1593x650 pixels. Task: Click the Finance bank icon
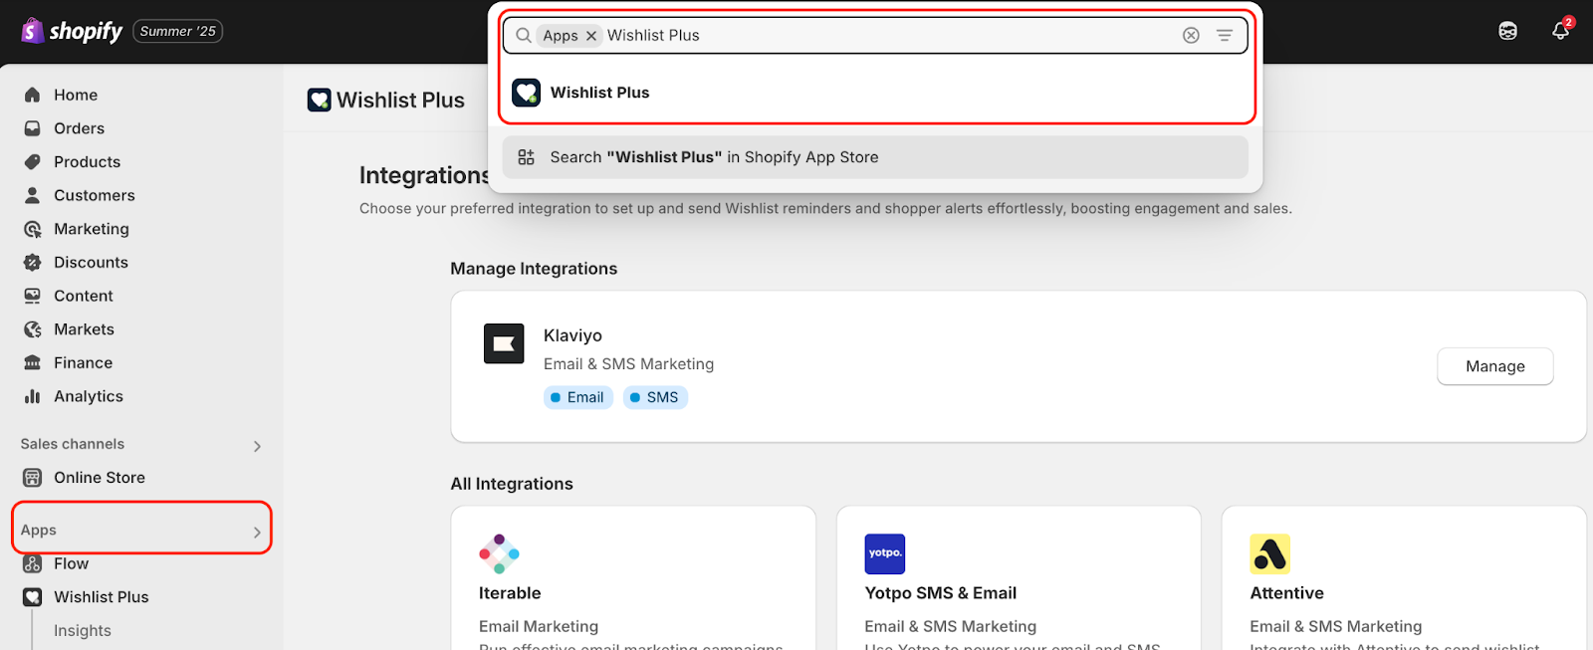tap(33, 362)
